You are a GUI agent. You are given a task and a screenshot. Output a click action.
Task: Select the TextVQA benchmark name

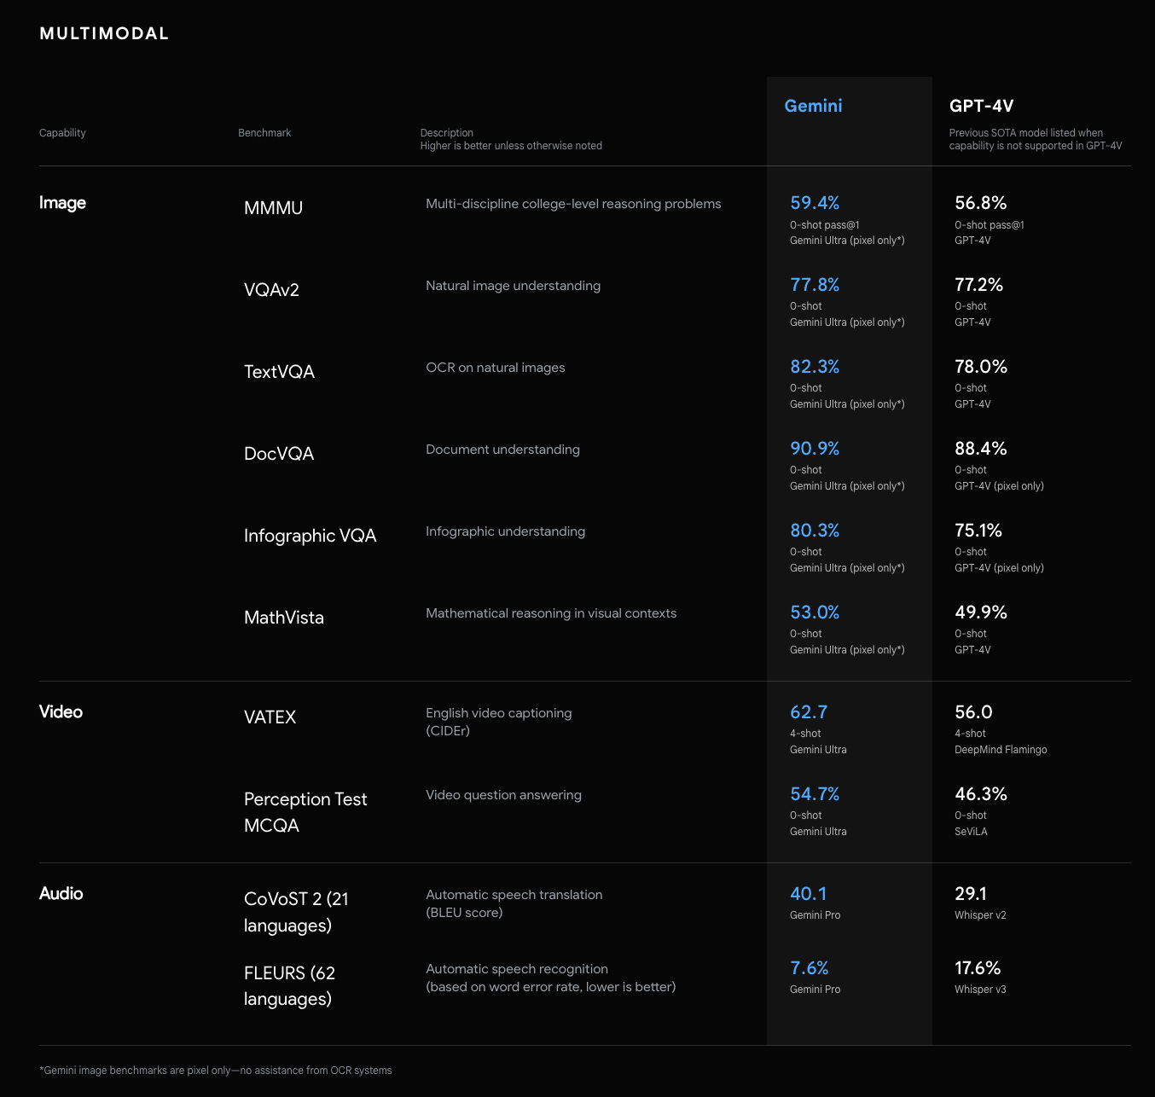(x=279, y=372)
